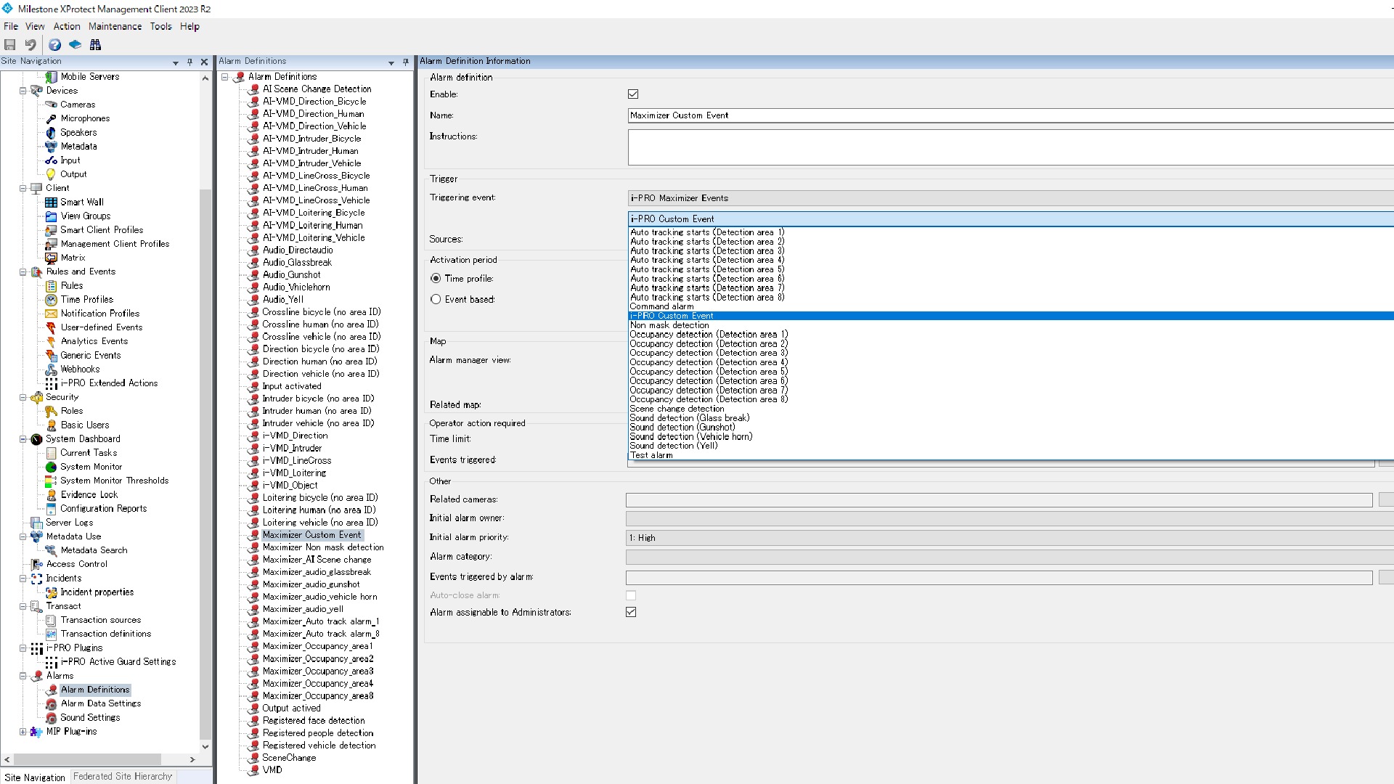Image resolution: width=1394 pixels, height=784 pixels.
Task: Click the Analytics Events icon under Rules and Events
Action: pyautogui.click(x=51, y=340)
